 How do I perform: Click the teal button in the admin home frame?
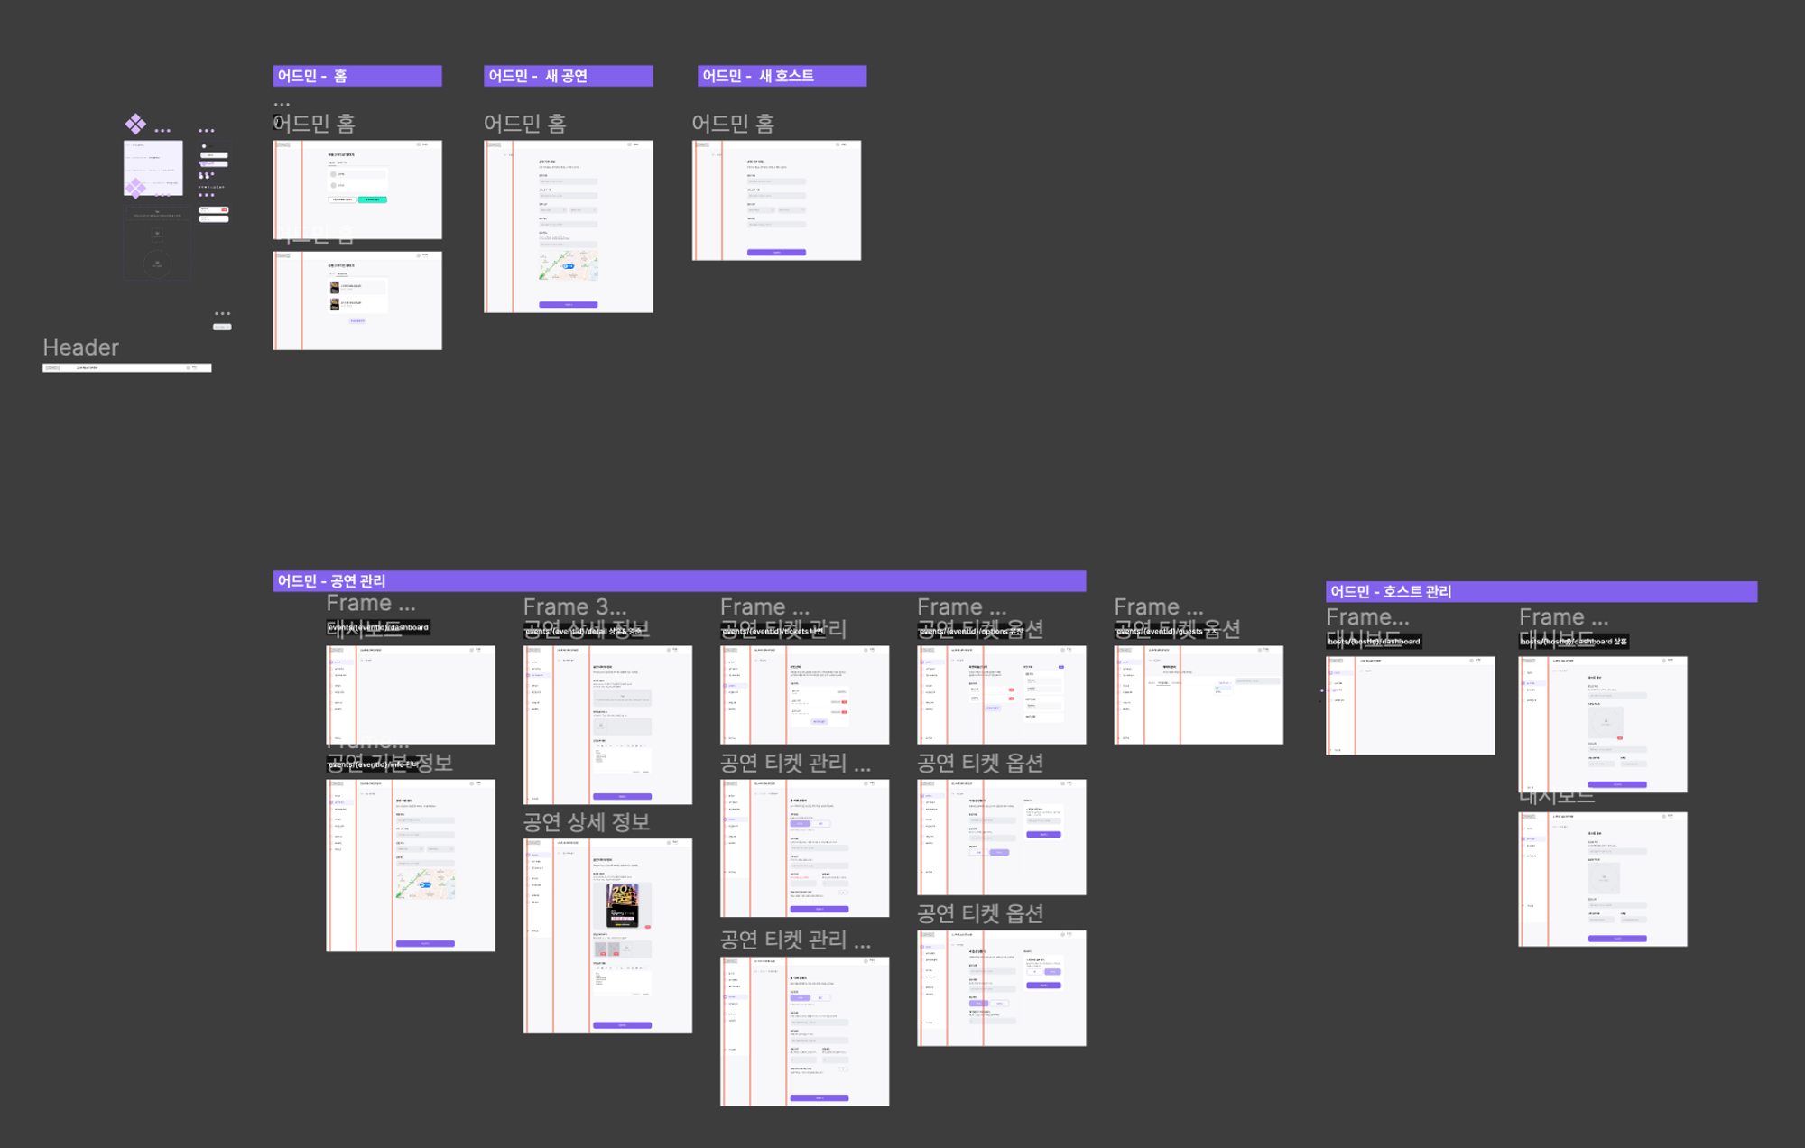pyautogui.click(x=372, y=199)
